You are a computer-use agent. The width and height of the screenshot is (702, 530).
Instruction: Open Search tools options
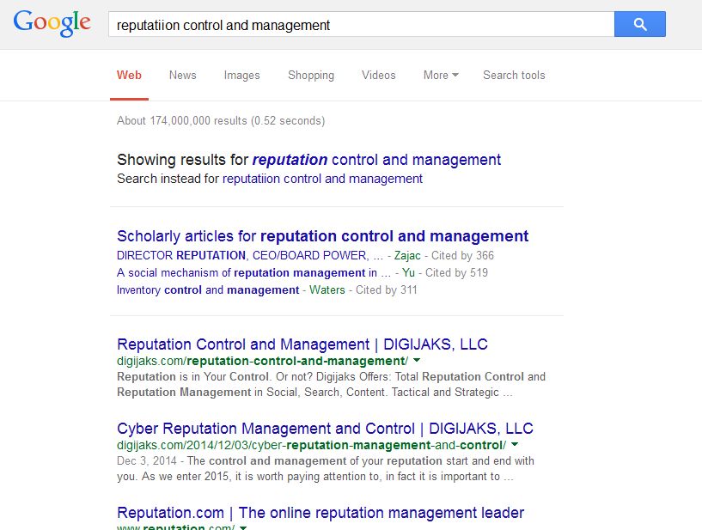(514, 76)
